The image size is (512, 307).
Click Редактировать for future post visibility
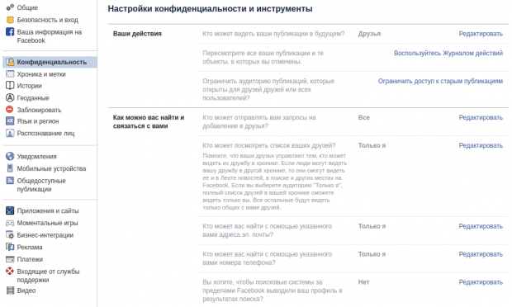(x=481, y=34)
